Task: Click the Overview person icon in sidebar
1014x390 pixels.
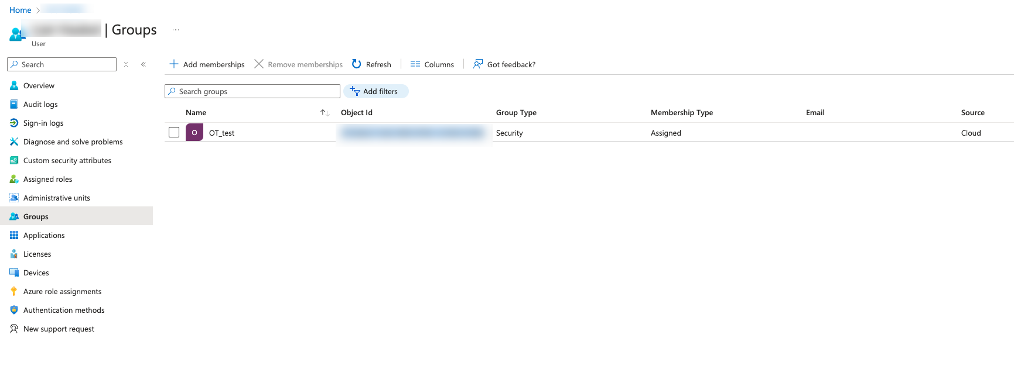Action: tap(14, 85)
